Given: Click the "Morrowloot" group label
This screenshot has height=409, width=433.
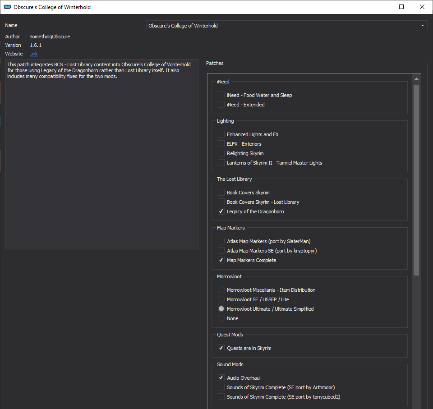Looking at the screenshot, I should [229, 276].
